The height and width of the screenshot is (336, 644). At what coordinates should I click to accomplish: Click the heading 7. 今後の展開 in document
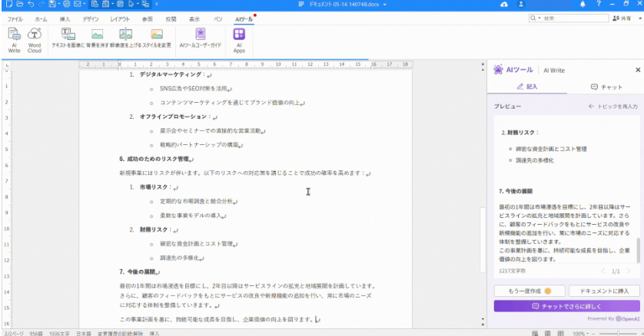pos(139,272)
